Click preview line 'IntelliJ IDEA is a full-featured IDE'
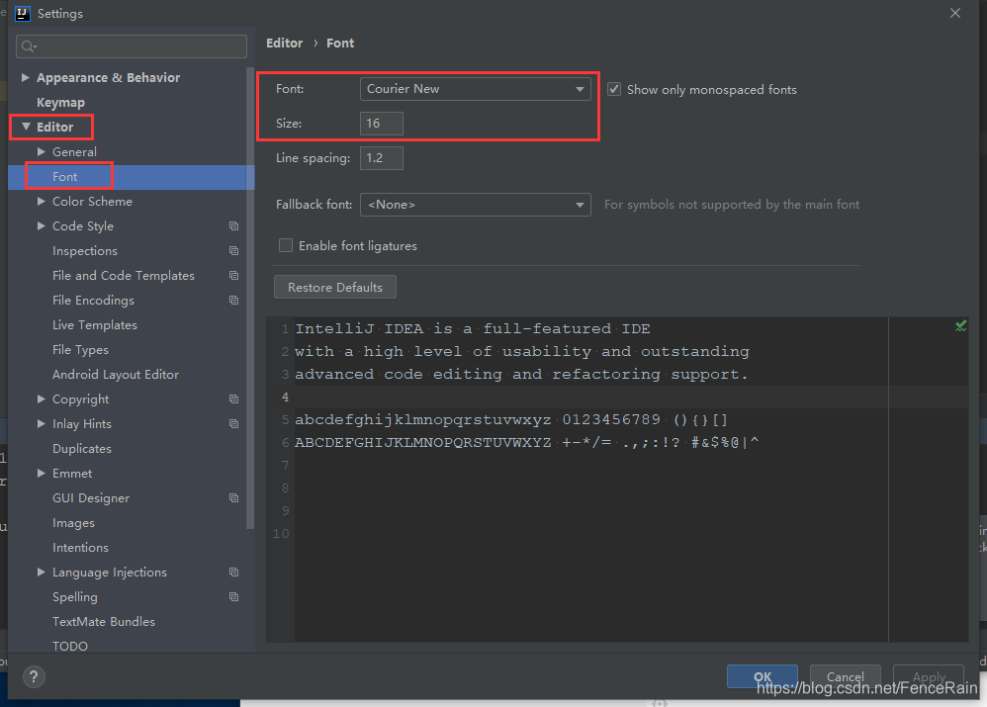The width and height of the screenshot is (987, 707). point(473,328)
